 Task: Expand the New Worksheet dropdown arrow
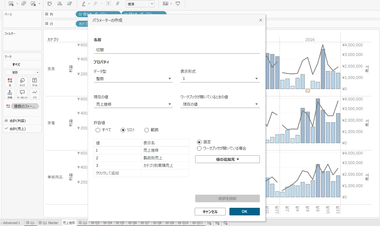[x=17, y=4]
